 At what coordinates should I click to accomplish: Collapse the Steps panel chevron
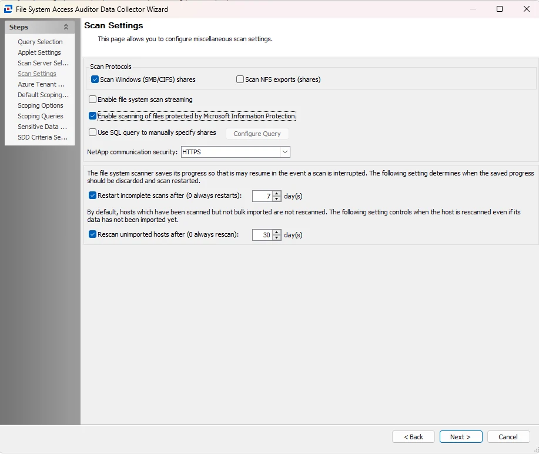tap(66, 27)
